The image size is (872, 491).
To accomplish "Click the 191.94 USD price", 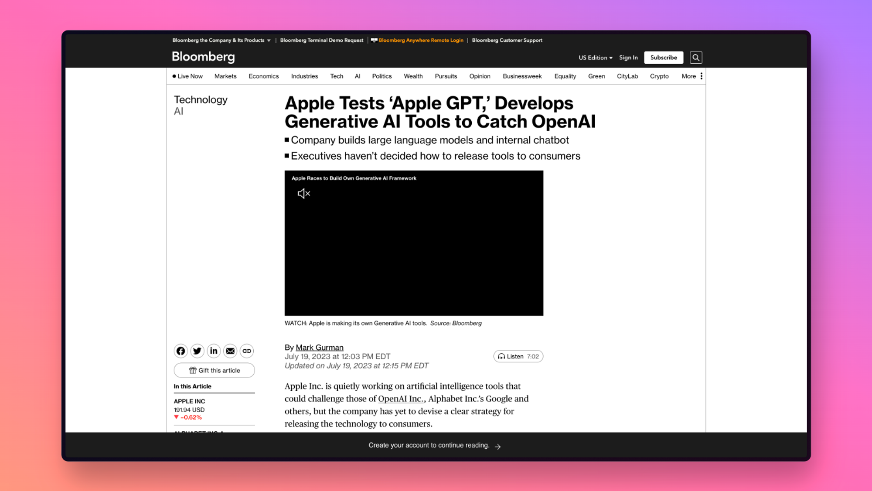I will (x=189, y=410).
